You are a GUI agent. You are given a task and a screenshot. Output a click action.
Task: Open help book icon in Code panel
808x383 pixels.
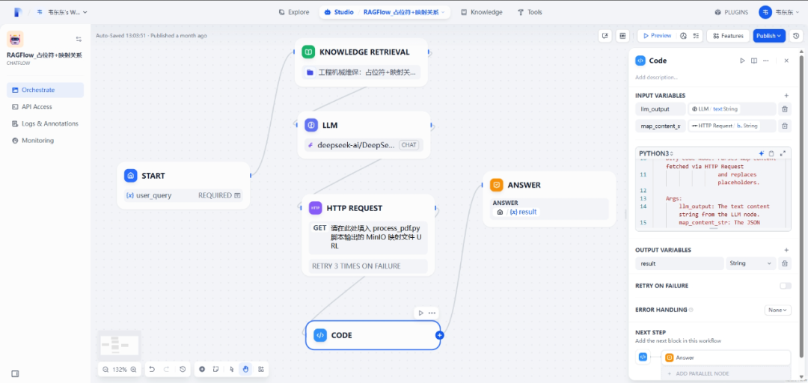pyautogui.click(x=754, y=61)
